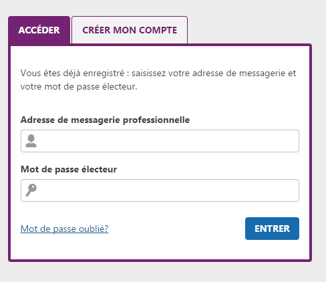This screenshot has width=326, height=282.
Task: Select the purple ACCÉDER tab header
Action: (x=39, y=30)
